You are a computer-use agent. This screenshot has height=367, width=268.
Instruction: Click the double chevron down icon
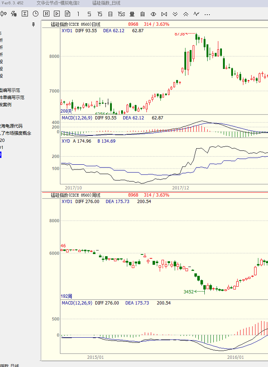175,14
